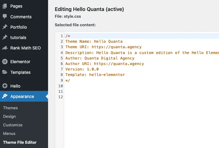Click the Pages icon in sidebar
The image size is (219, 148).
coord(5,6)
